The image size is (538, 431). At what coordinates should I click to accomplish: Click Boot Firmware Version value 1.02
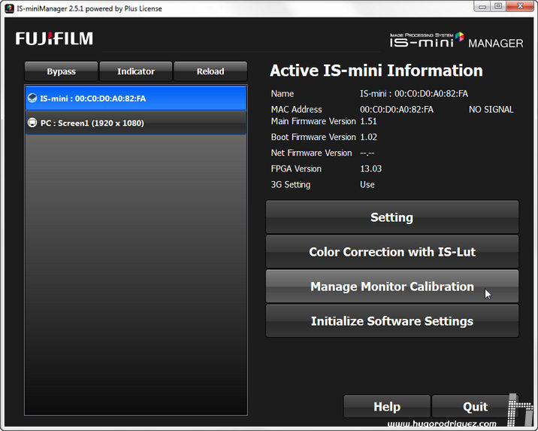[368, 137]
